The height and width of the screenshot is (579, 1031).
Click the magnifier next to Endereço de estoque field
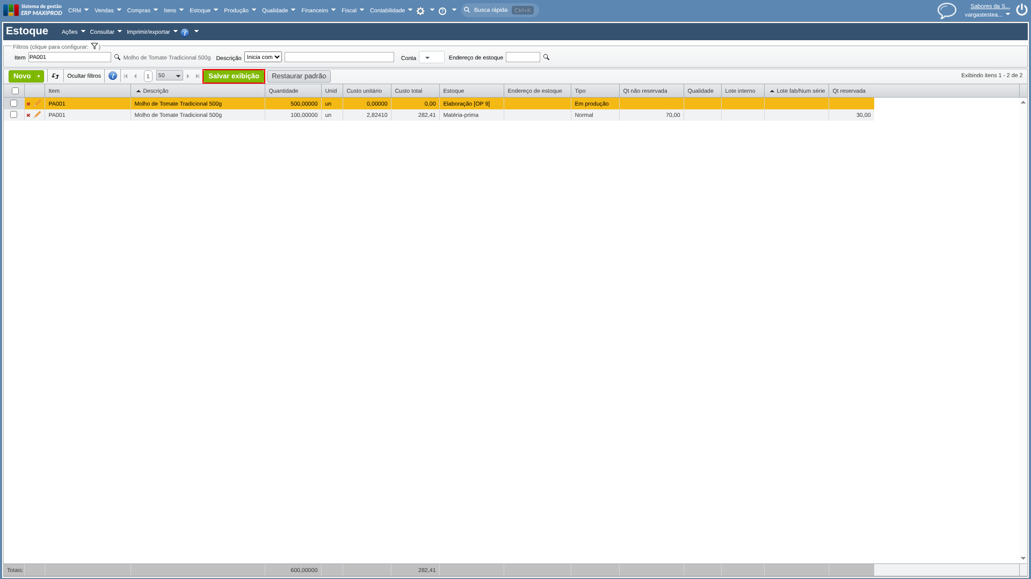[546, 57]
